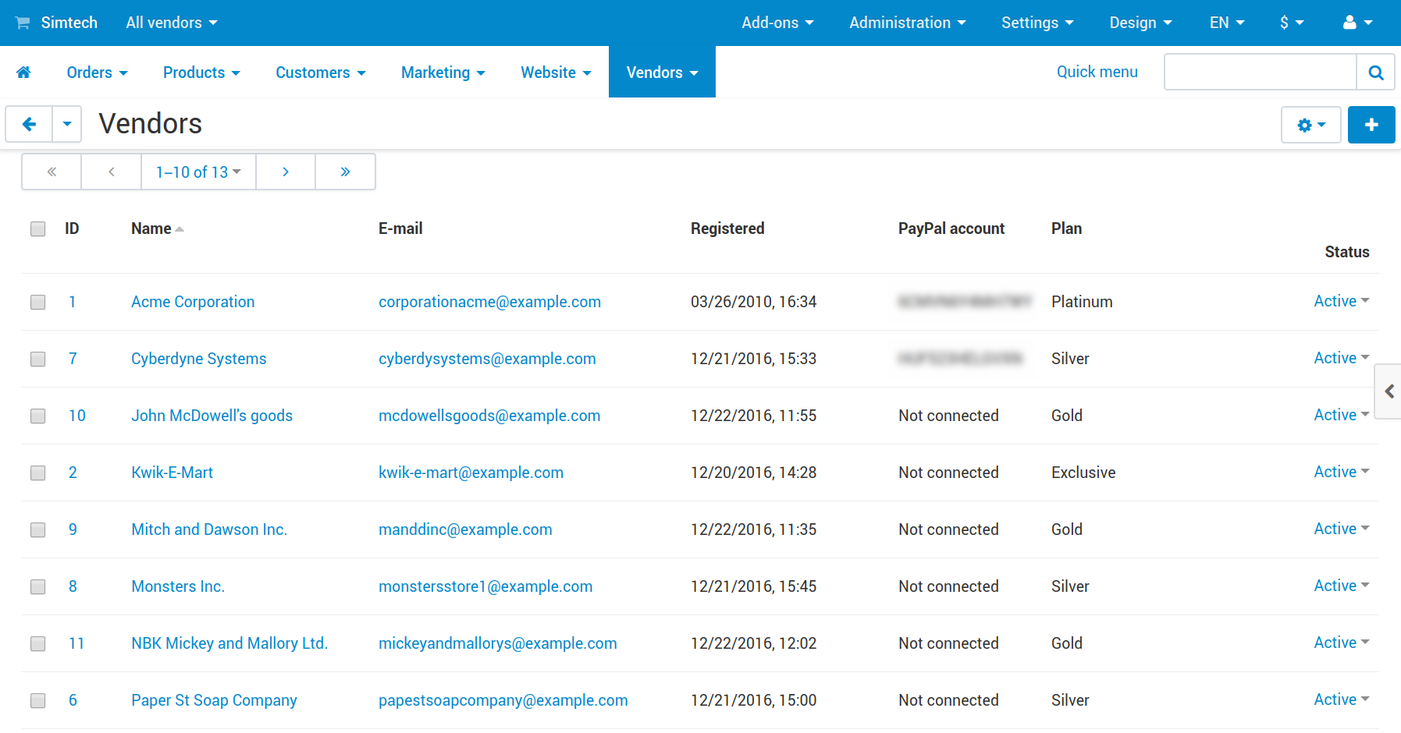1401x733 pixels.
Task: Open the Settings menu
Action: tap(1037, 23)
